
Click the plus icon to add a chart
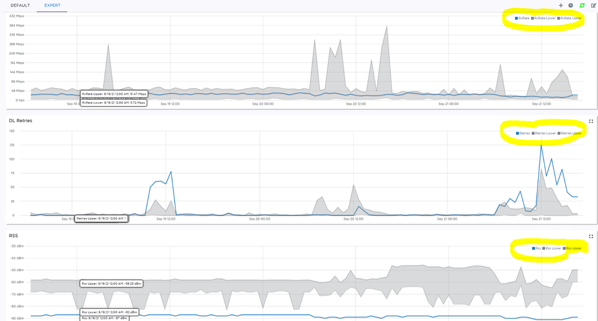561,5
